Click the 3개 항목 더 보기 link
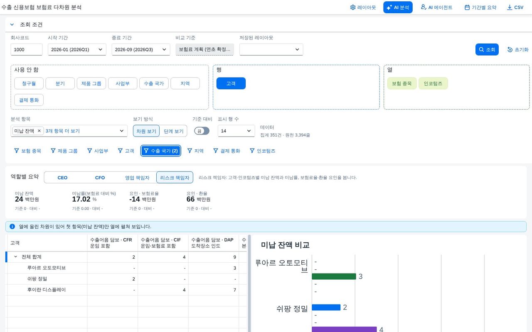 point(62,131)
